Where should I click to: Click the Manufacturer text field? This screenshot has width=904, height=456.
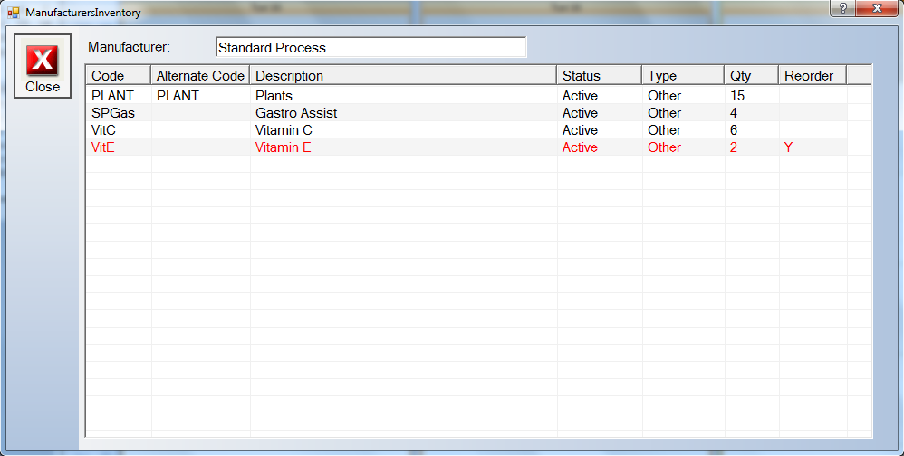[370, 47]
